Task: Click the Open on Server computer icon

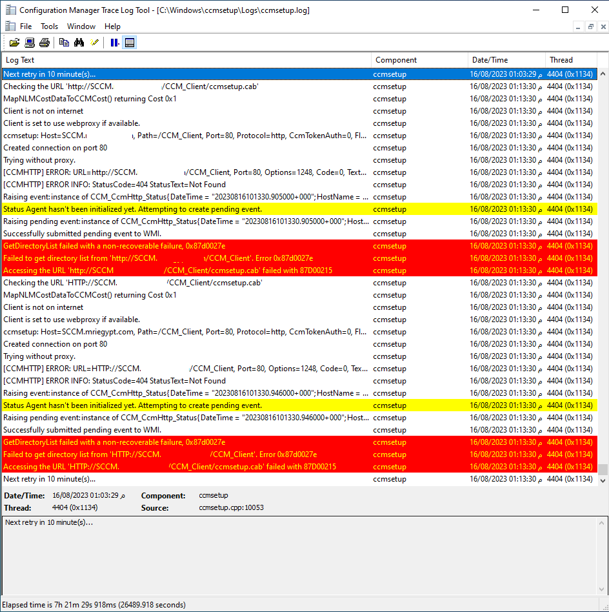Action: tap(30, 43)
